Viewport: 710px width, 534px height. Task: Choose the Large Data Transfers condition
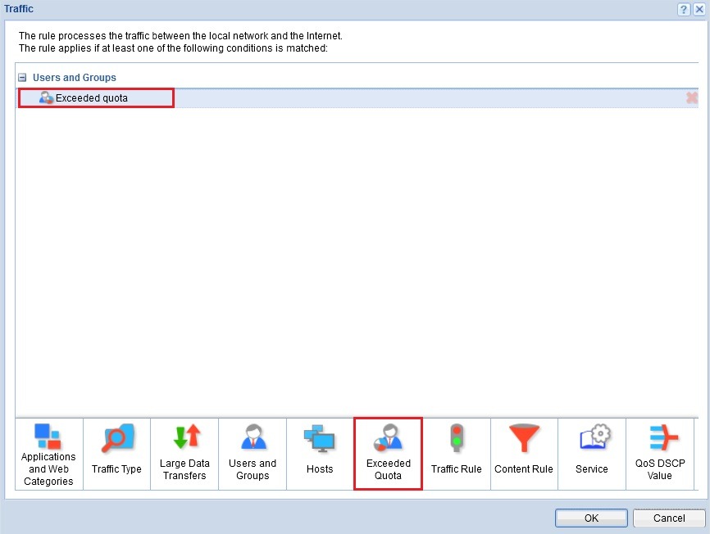pyautogui.click(x=184, y=454)
